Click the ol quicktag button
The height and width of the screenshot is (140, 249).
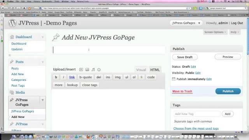point(134,77)
